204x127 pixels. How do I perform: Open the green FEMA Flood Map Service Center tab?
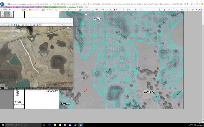pos(53,7)
